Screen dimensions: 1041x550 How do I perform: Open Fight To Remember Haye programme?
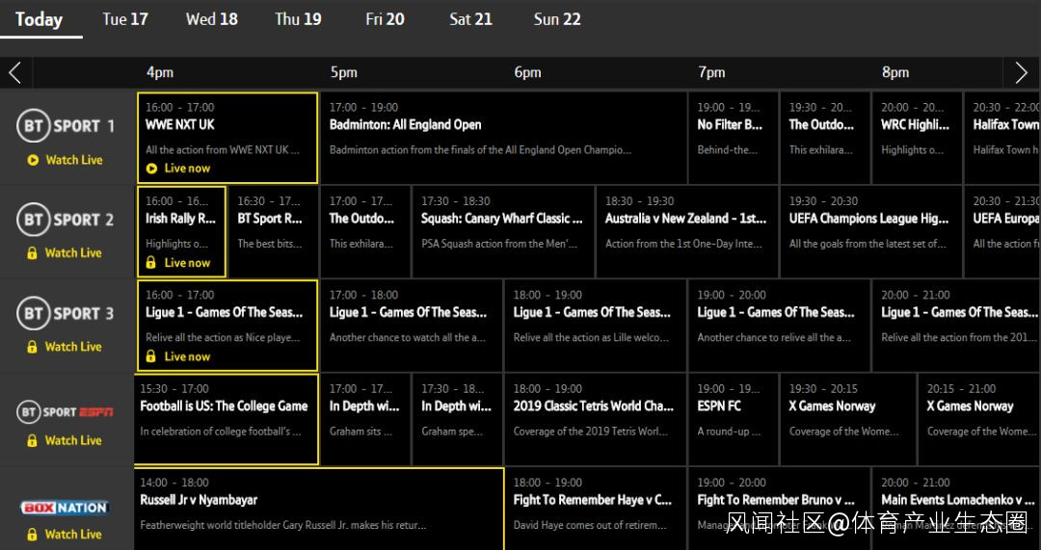[x=596, y=509]
